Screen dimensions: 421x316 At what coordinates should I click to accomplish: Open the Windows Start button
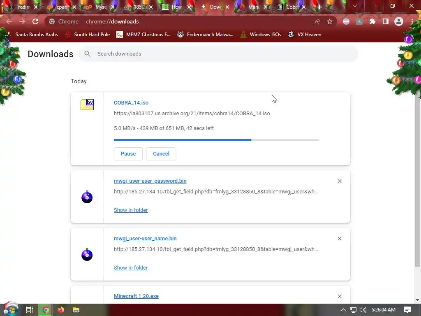coord(10,309)
